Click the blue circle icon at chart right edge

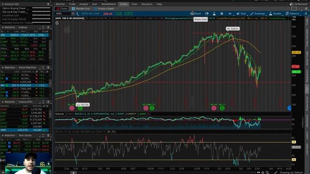[x=290, y=108]
